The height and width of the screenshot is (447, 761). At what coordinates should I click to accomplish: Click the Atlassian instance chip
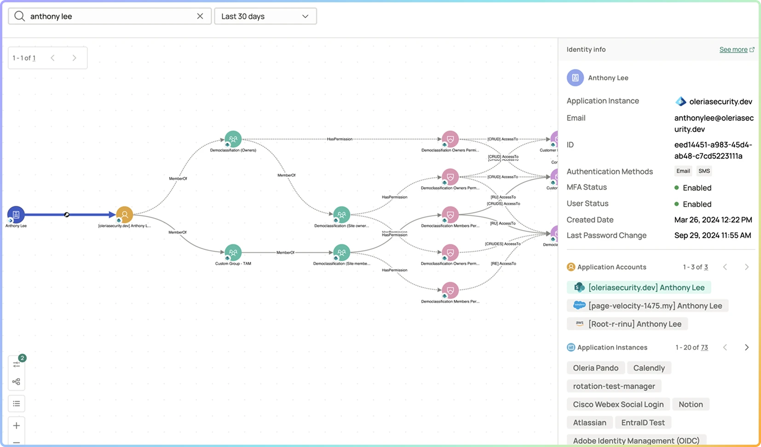point(590,423)
